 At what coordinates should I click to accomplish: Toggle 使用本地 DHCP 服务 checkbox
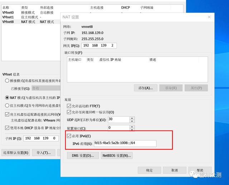7,128
